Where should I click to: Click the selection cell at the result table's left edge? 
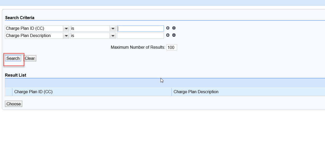click(9, 92)
